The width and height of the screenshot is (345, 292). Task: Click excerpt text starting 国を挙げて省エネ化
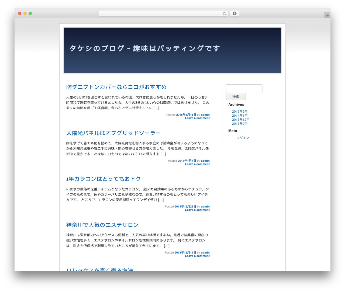[x=137, y=148]
